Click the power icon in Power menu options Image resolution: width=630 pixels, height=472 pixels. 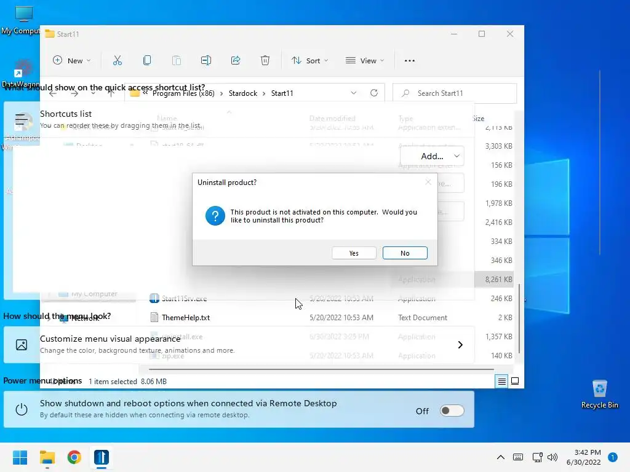[22, 410]
